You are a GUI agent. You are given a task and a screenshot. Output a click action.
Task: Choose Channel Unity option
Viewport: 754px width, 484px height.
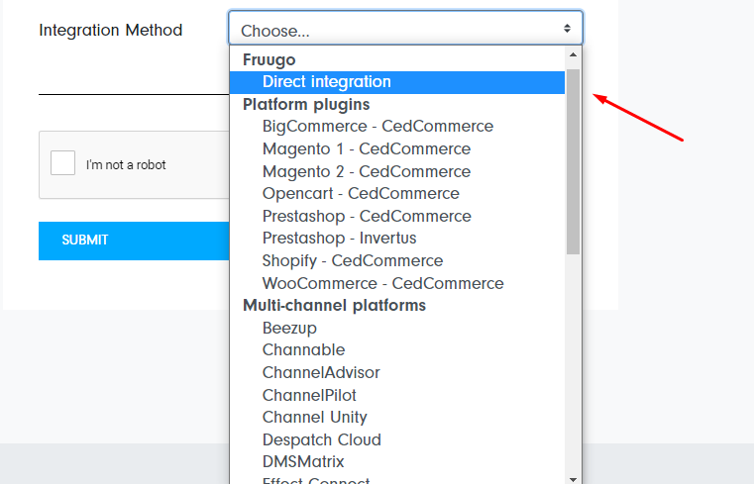click(396, 418)
